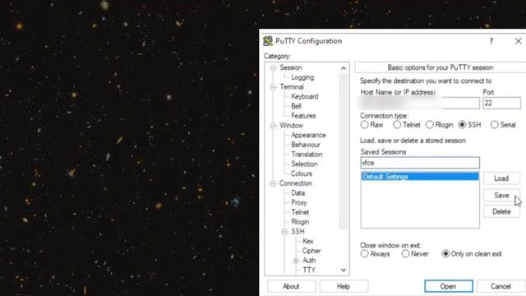
Task: Collapse the Window tree node
Action: 273,126
